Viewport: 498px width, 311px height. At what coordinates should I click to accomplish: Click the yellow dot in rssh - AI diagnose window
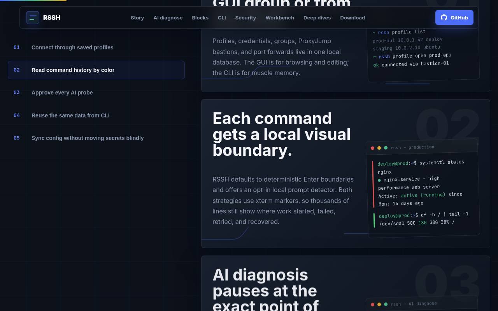pyautogui.click(x=379, y=304)
